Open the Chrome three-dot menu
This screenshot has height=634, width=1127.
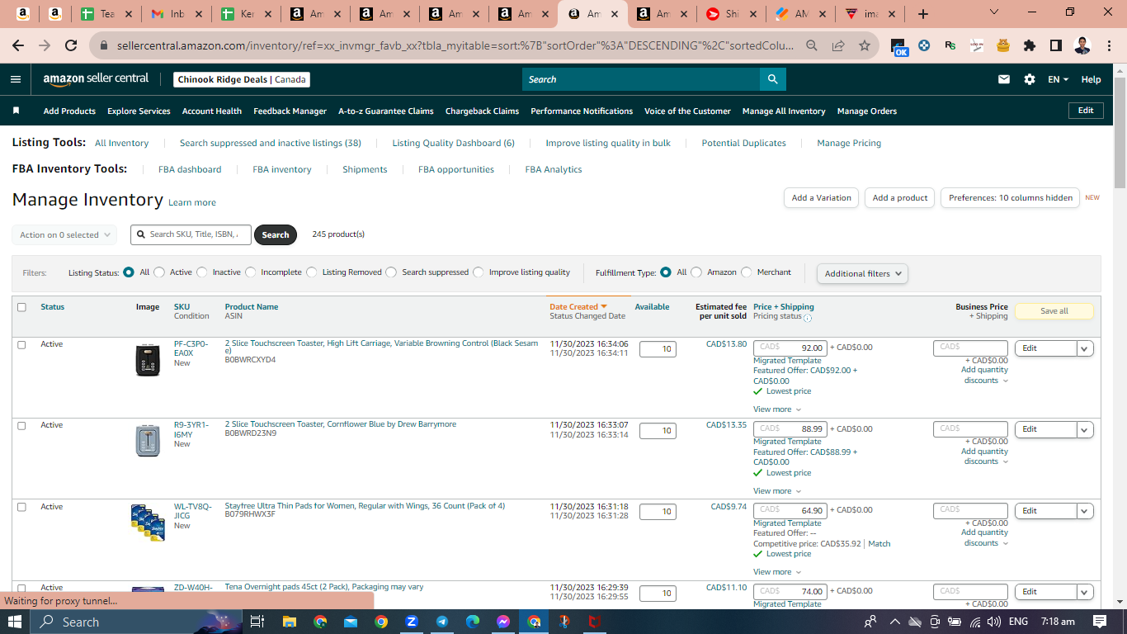pos(1109,46)
